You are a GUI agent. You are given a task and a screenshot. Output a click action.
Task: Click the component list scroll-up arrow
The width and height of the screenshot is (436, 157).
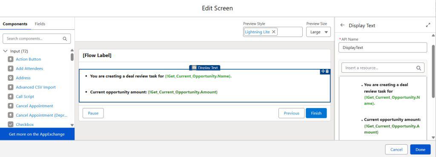pos(72,50)
